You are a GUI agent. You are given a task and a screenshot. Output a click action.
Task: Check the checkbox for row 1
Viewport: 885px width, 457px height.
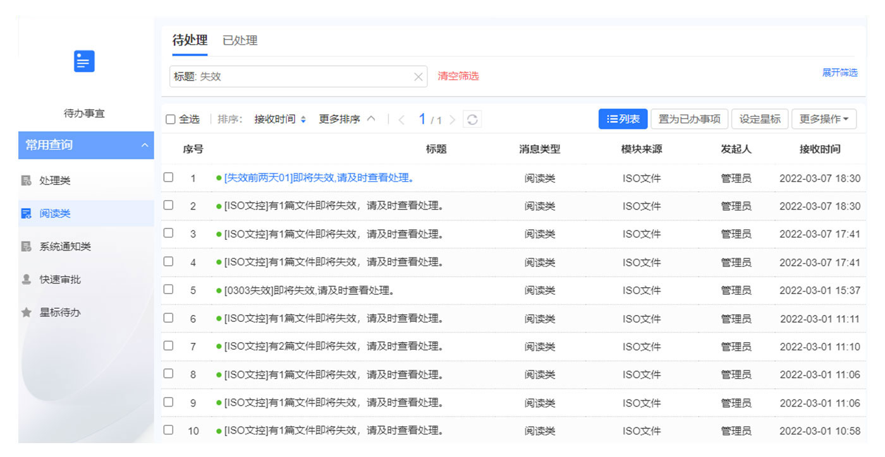(168, 177)
